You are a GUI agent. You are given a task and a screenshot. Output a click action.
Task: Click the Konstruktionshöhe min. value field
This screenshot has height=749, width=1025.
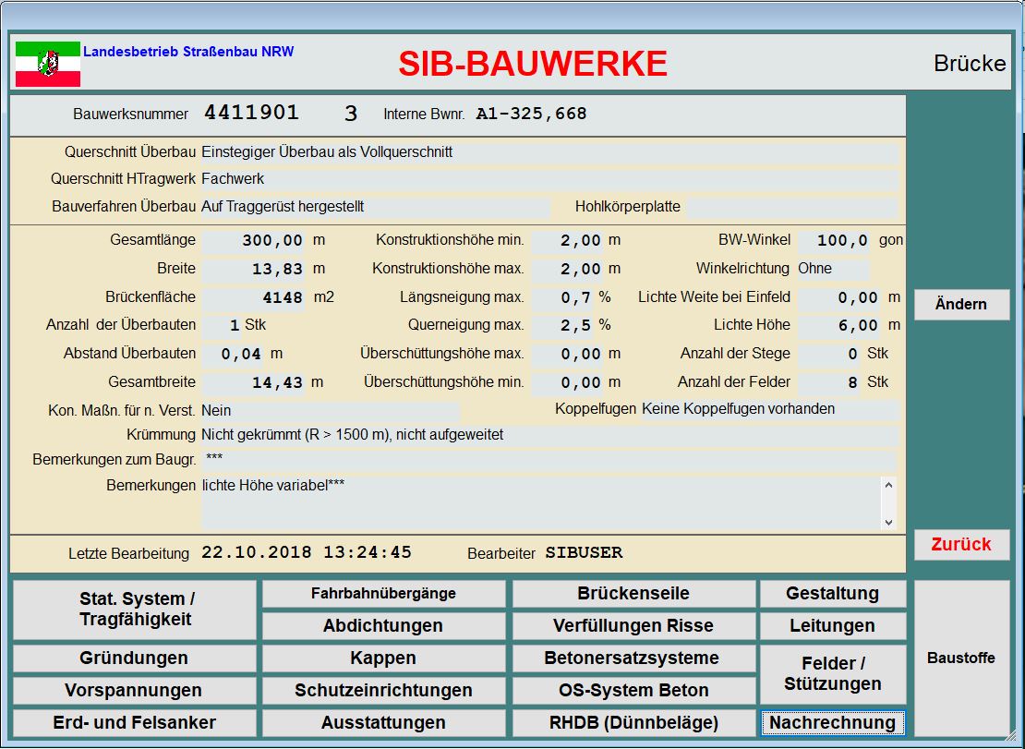pos(567,241)
